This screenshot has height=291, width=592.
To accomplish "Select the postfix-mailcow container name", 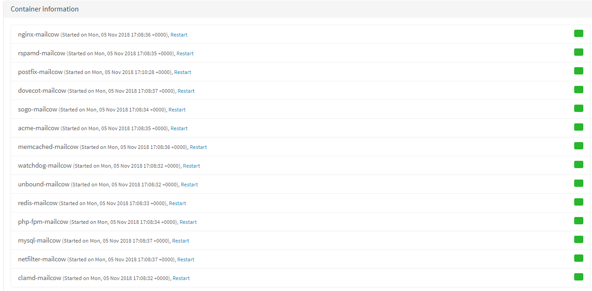I will [40, 72].
